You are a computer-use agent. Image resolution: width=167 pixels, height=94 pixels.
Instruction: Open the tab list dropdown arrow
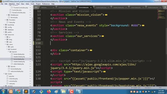(165, 7)
